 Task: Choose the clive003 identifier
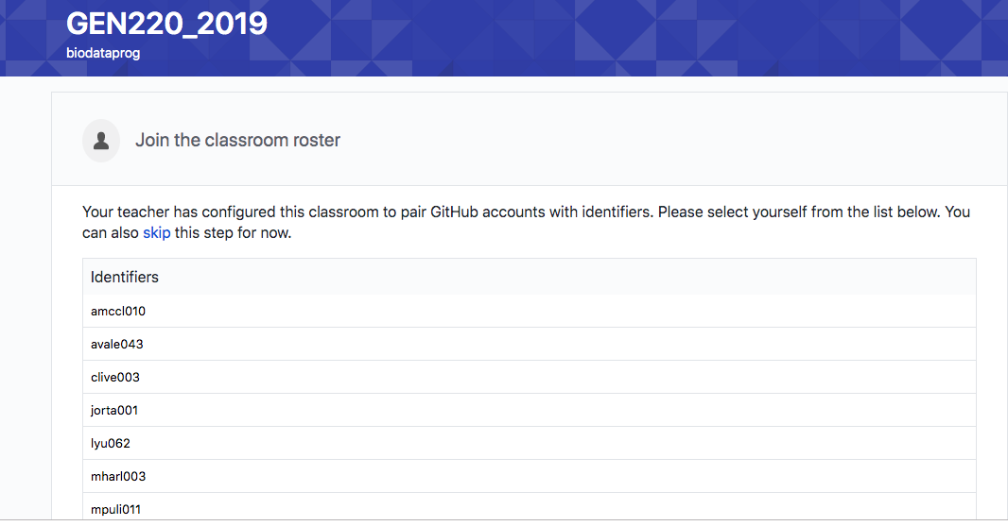[115, 377]
